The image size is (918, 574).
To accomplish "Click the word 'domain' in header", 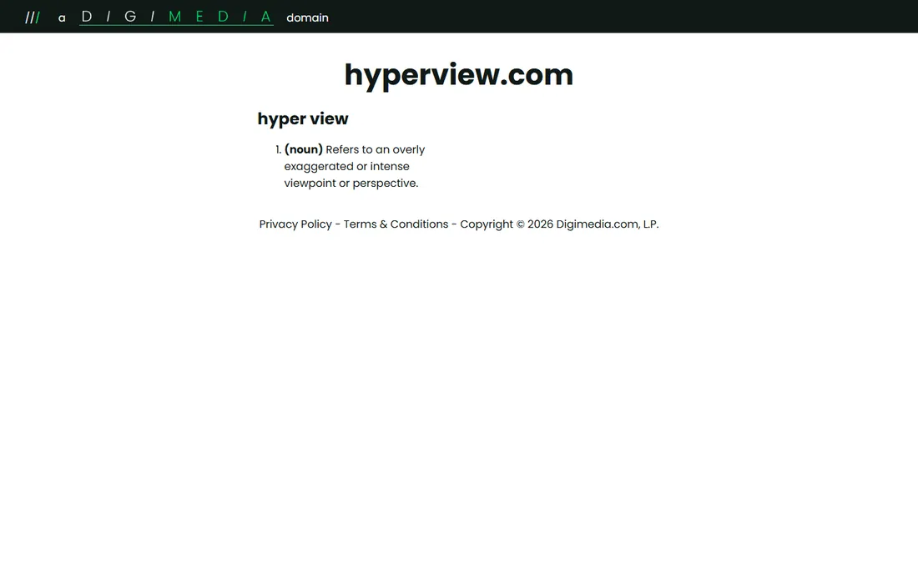I will [x=307, y=18].
